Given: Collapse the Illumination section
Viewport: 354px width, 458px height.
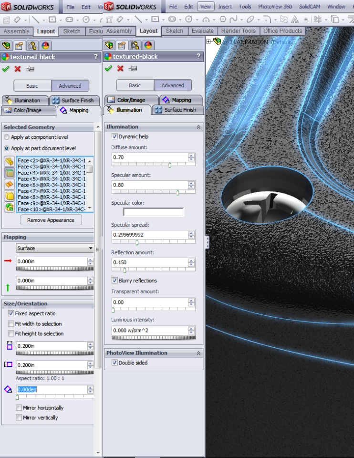Looking at the screenshot, I should click(x=198, y=127).
